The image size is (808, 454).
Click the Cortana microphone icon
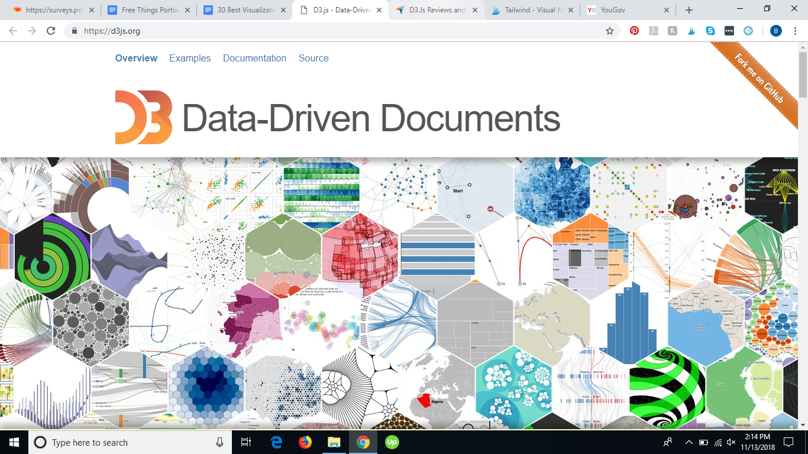point(219,442)
